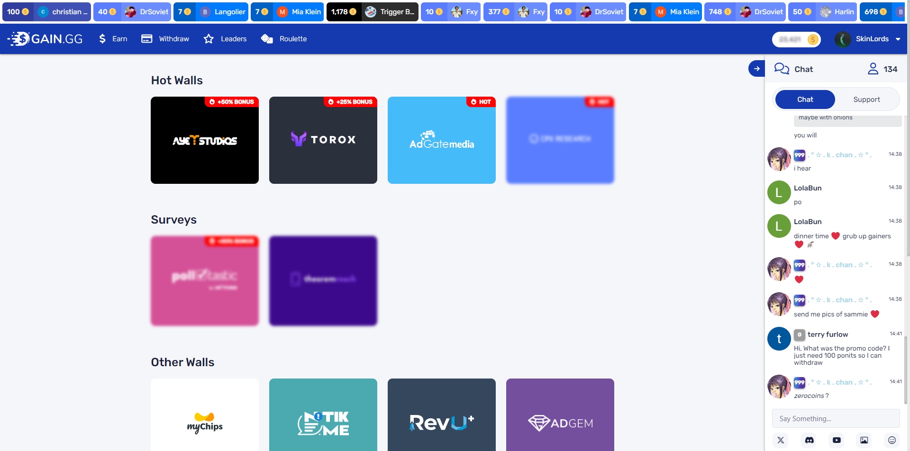Click the coin balance pill
910x451 pixels.
[x=796, y=39]
